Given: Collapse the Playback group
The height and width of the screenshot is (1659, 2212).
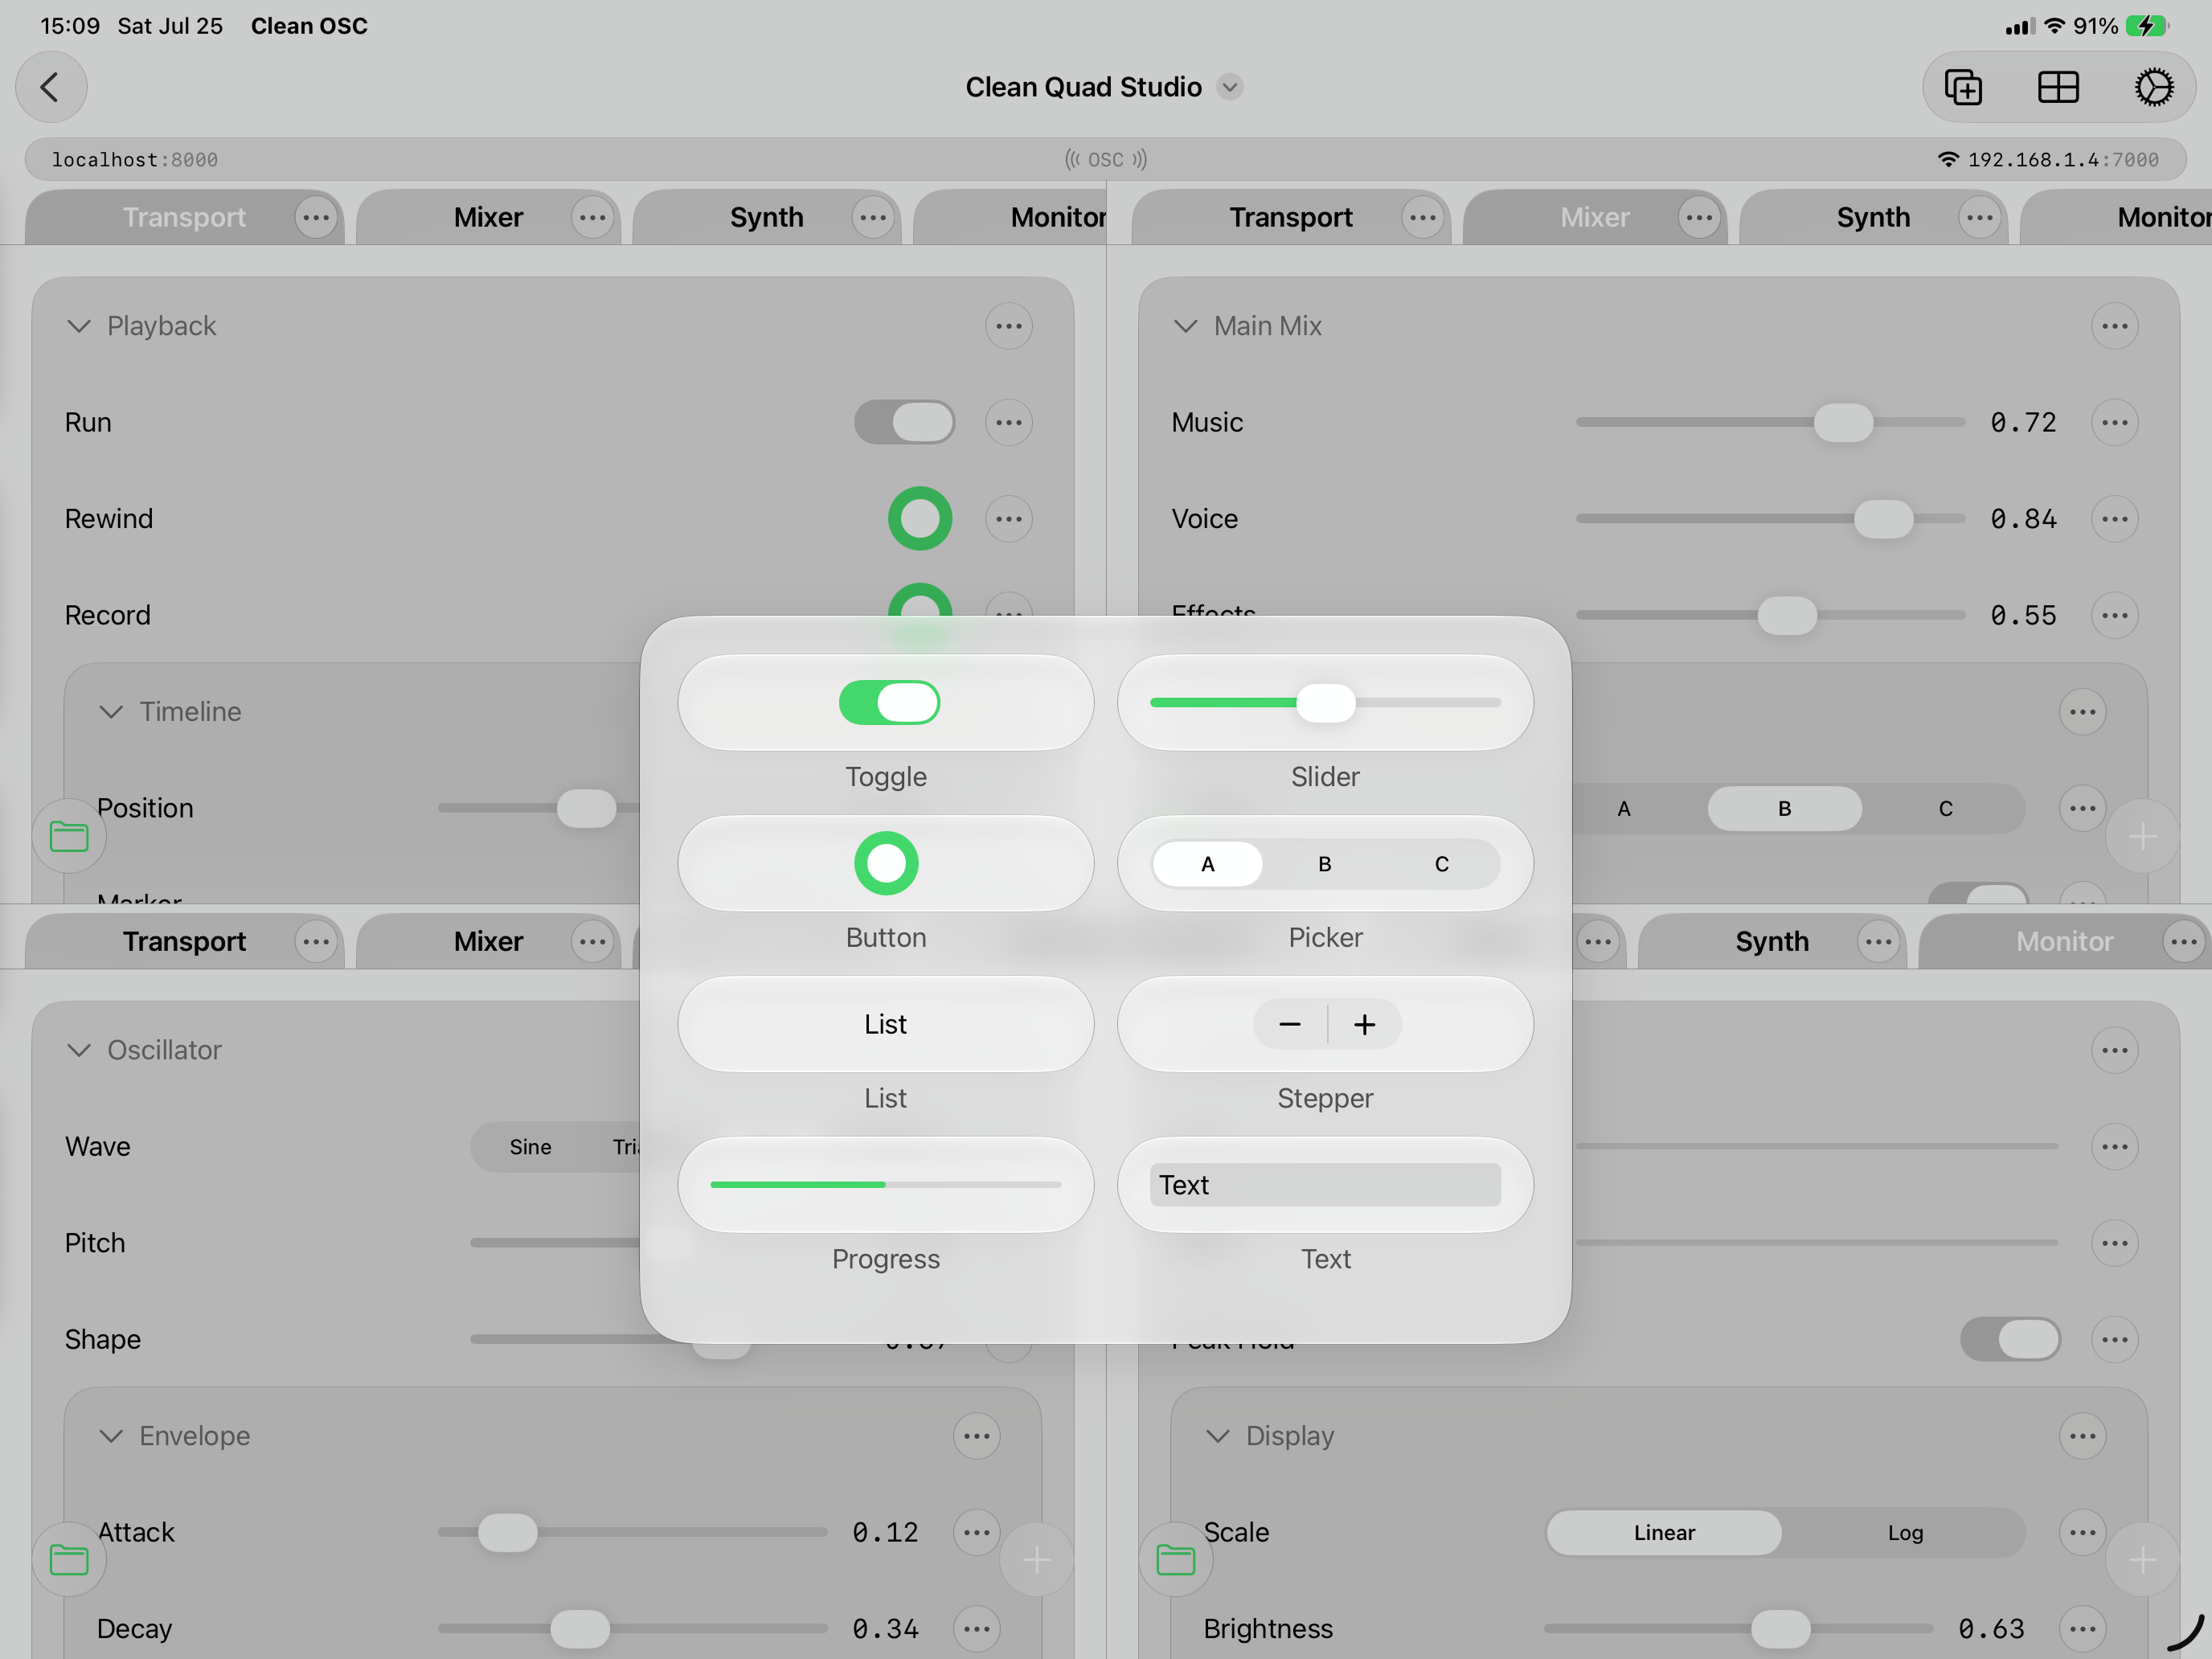Looking at the screenshot, I should coord(79,326).
